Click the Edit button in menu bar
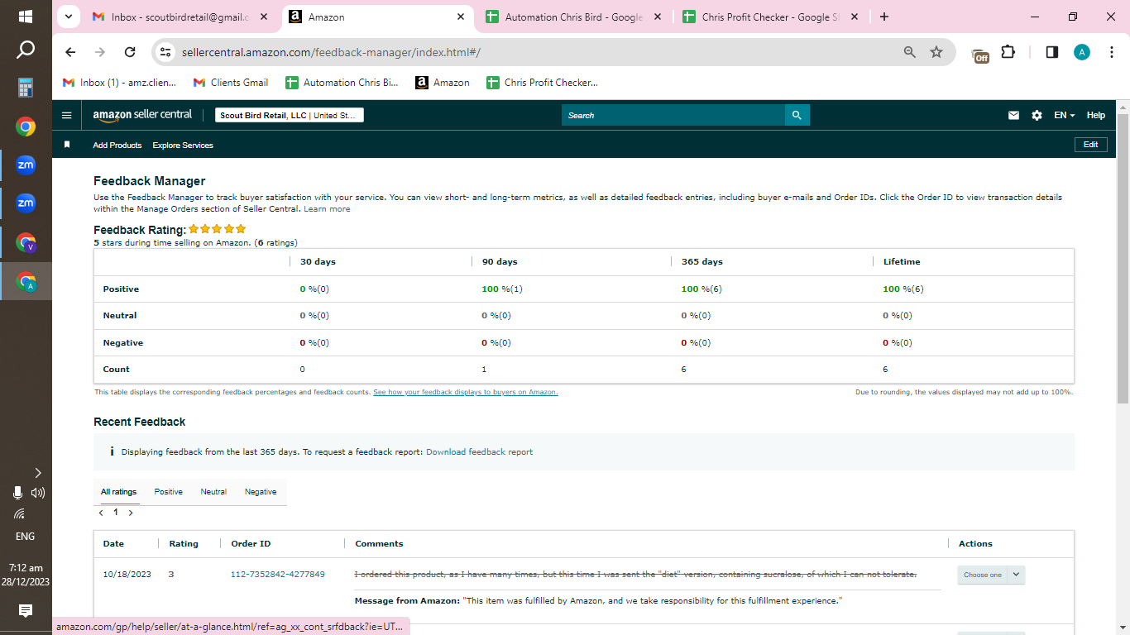Image resolution: width=1130 pixels, height=635 pixels. [1091, 145]
